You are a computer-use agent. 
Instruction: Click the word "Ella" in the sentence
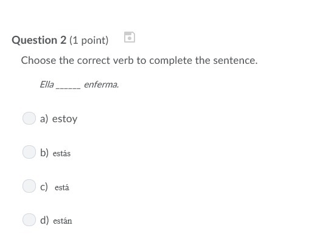pyautogui.click(x=47, y=84)
